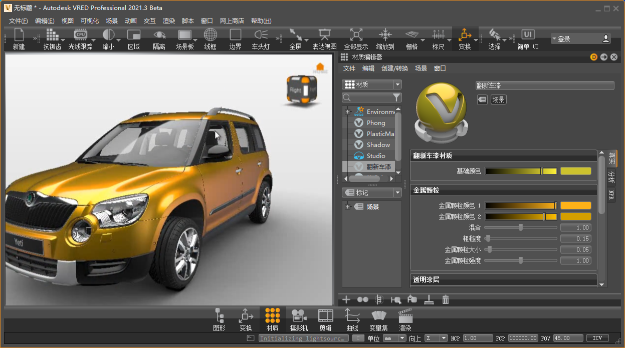Toggle 隔离 isolate view
The height and width of the screenshot is (348, 625).
(159, 39)
